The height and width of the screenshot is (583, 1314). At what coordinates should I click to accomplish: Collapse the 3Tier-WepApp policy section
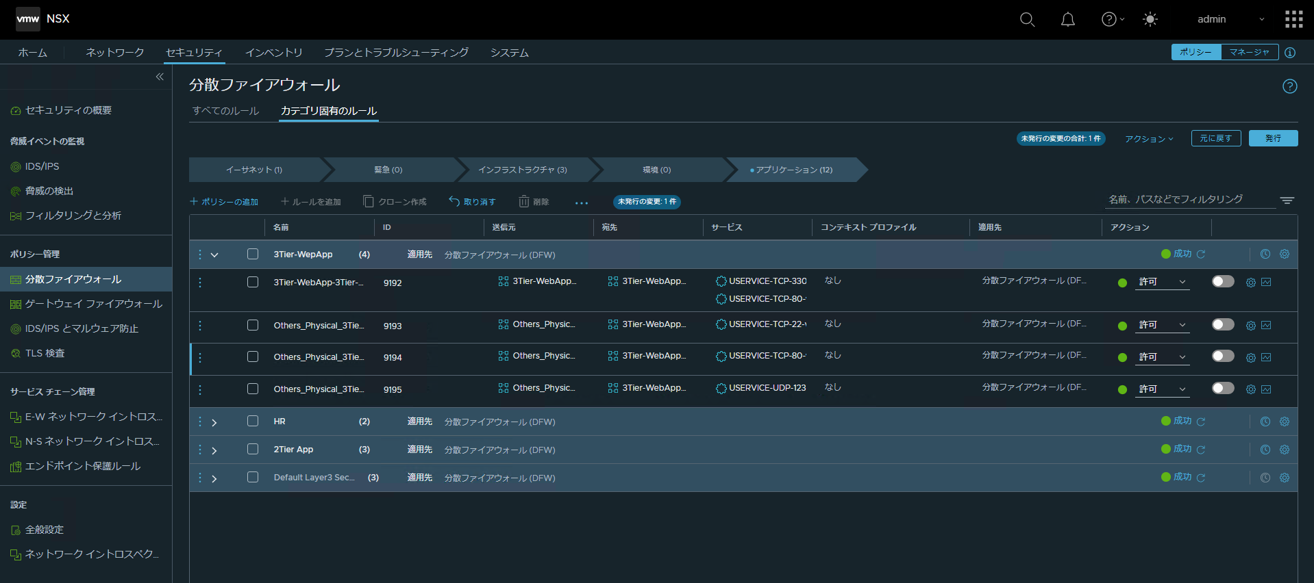pos(214,255)
